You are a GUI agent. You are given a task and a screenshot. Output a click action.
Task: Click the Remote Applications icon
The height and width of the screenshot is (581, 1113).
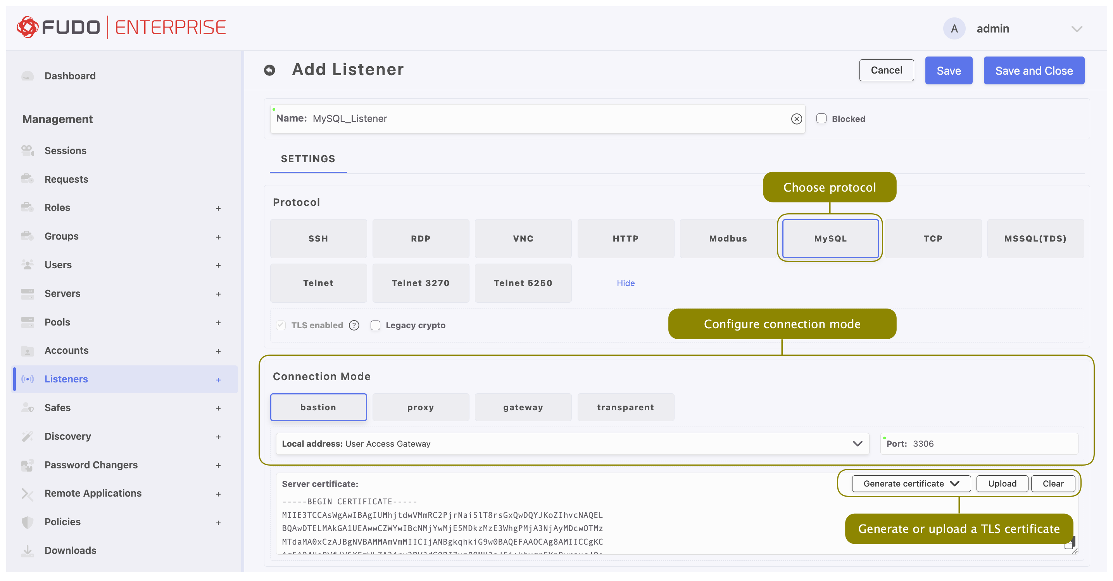pos(28,494)
